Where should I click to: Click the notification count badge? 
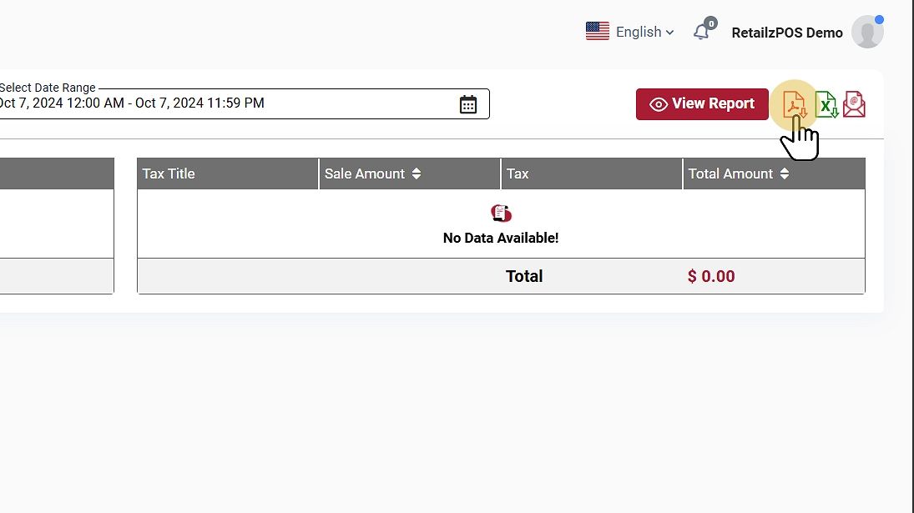point(710,23)
